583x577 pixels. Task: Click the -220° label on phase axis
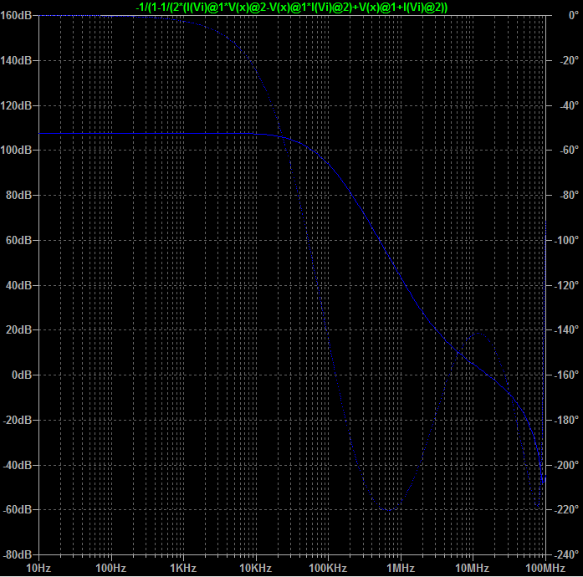566,509
